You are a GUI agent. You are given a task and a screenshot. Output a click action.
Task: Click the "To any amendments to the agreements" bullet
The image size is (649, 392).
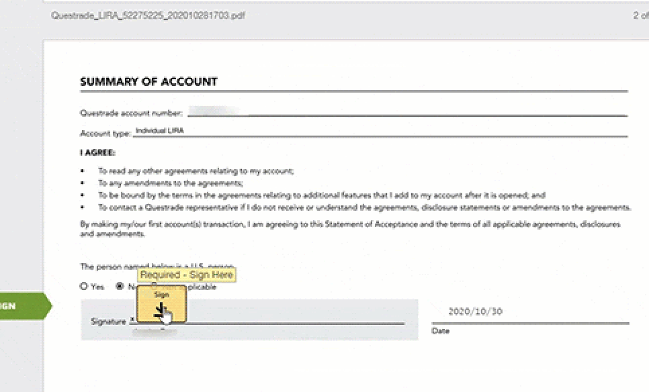point(171,183)
